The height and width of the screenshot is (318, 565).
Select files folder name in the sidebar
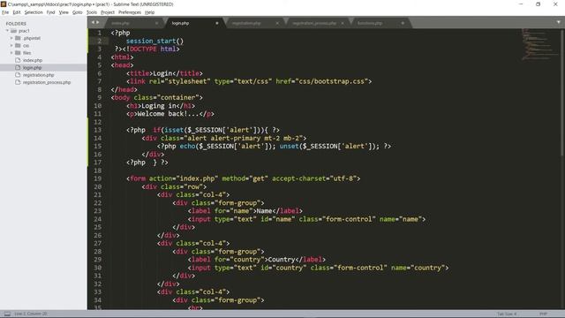(x=27, y=53)
